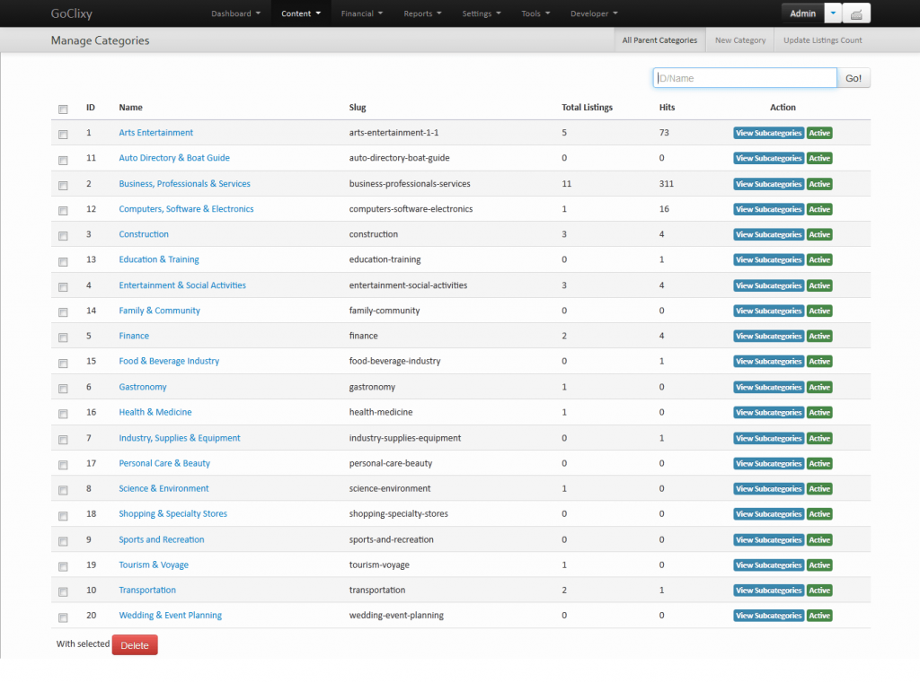920x683 pixels.
Task: Switch to New Category tab
Action: (740, 40)
